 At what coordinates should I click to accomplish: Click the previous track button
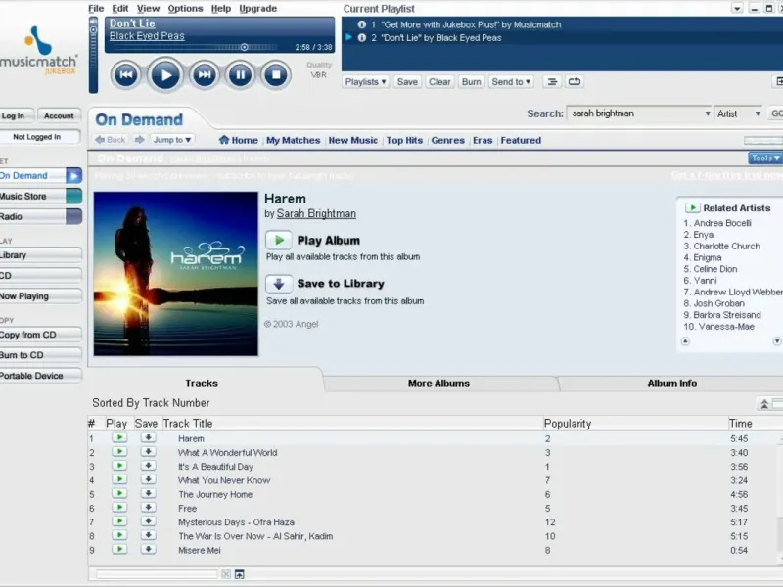click(x=126, y=75)
